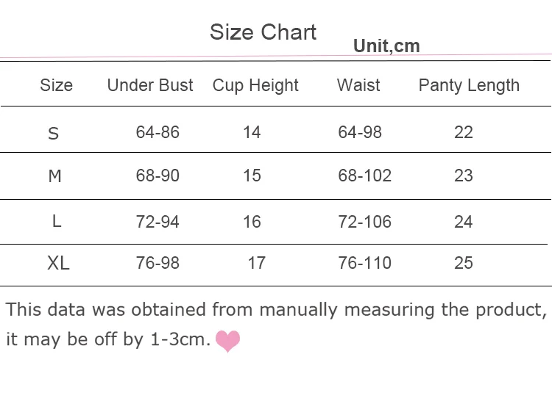The height and width of the screenshot is (401, 552).
Task: Click cup height value 14
Action: 252,132
